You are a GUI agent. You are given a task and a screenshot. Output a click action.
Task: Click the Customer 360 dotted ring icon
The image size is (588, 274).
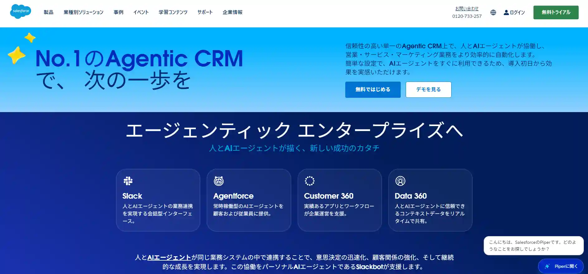309,181
